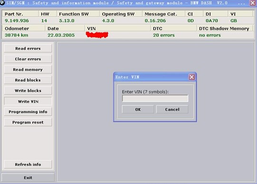Click the VI value GB
The width and height of the screenshot is (257, 184).
click(x=234, y=20)
